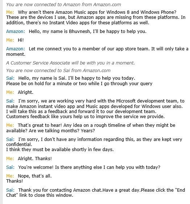Click 'Sai:' label before 'I don't have any information'

click(10, 140)
